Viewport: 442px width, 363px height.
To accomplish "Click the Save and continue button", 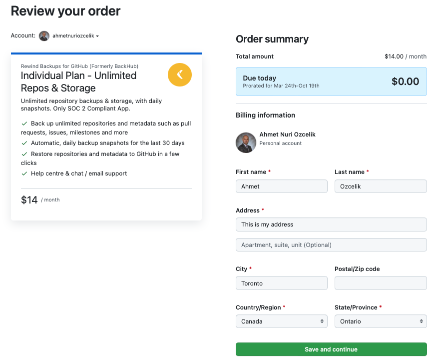I will point(331,349).
